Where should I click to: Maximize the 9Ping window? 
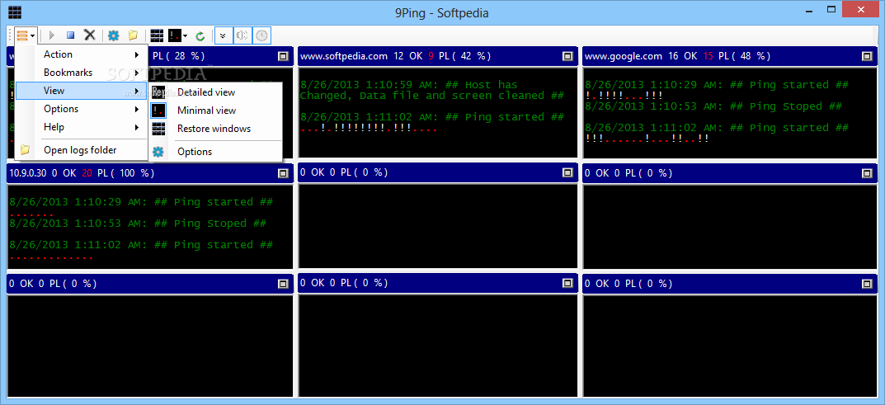point(831,9)
